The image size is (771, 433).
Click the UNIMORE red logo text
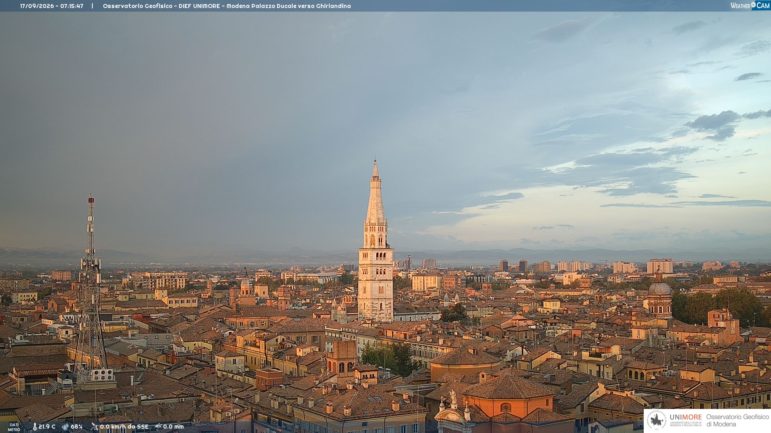pos(686,417)
